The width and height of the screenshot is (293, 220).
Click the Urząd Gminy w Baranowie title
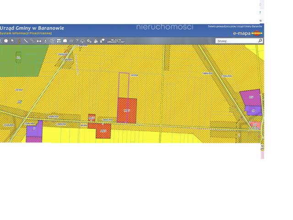(x=32, y=28)
